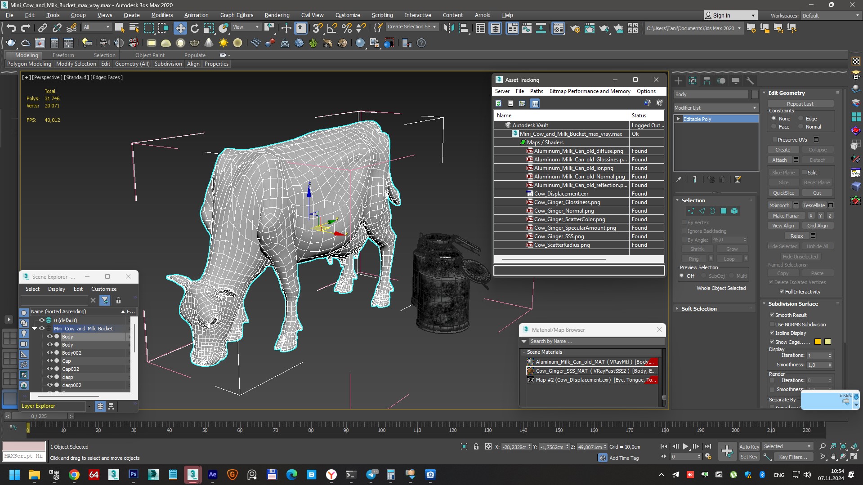The width and height of the screenshot is (863, 485).
Task: Open the Graph Editors menu
Action: click(x=237, y=15)
